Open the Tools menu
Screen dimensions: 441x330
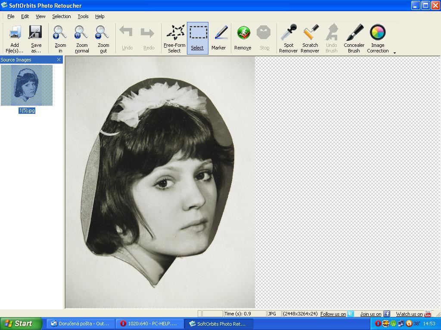pos(83,16)
